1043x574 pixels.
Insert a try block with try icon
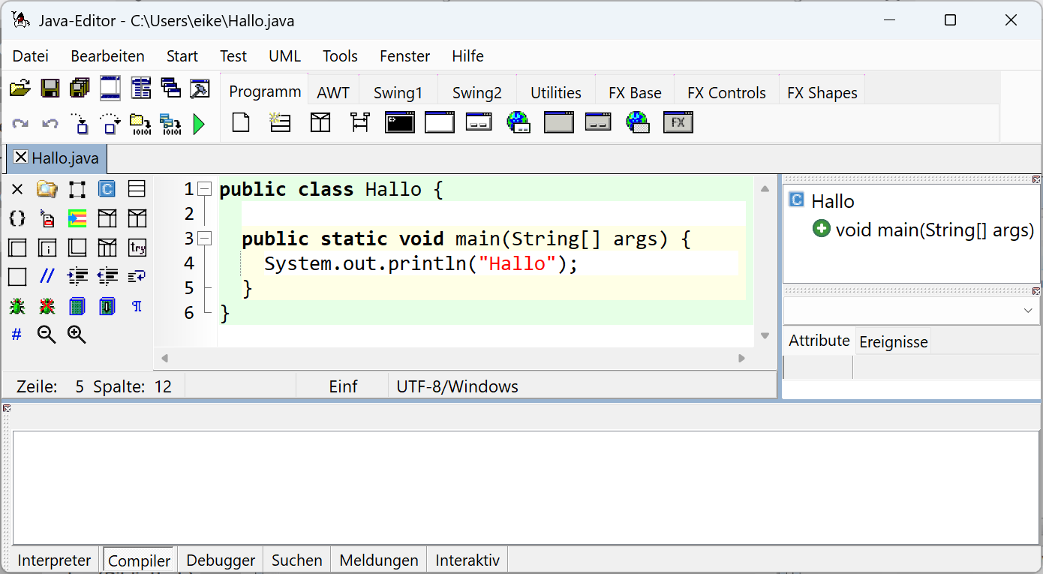click(x=137, y=248)
